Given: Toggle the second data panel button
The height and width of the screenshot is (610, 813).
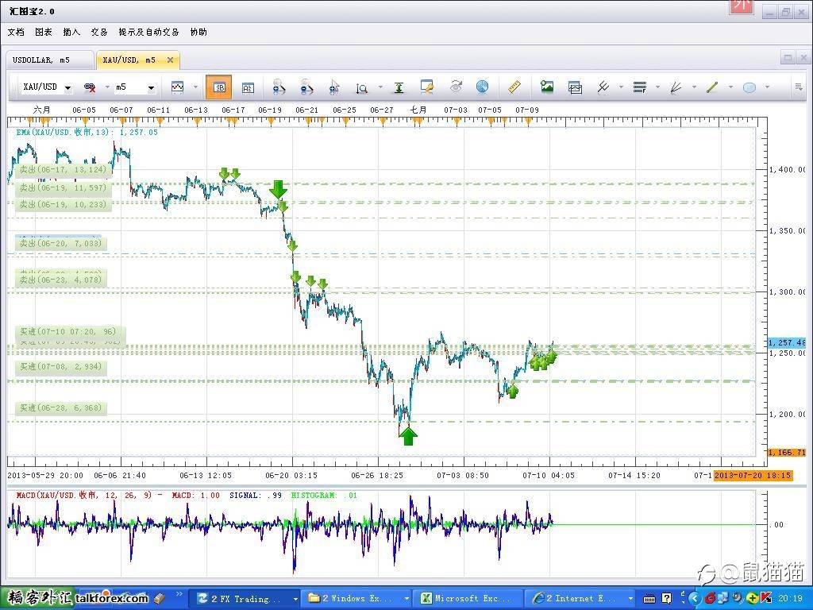Looking at the screenshot, I should click(248, 87).
